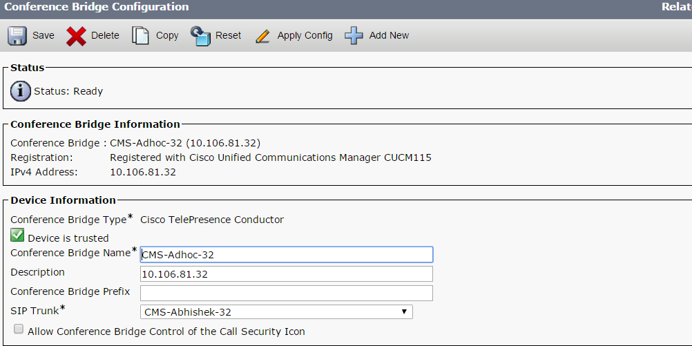Click the Apply Config label

[x=305, y=36]
